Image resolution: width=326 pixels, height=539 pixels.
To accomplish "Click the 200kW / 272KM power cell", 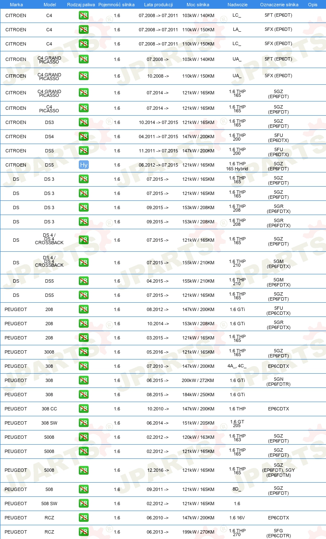I will click(198, 380).
